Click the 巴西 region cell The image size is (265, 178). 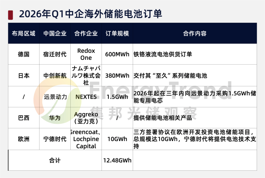(x=24, y=118)
